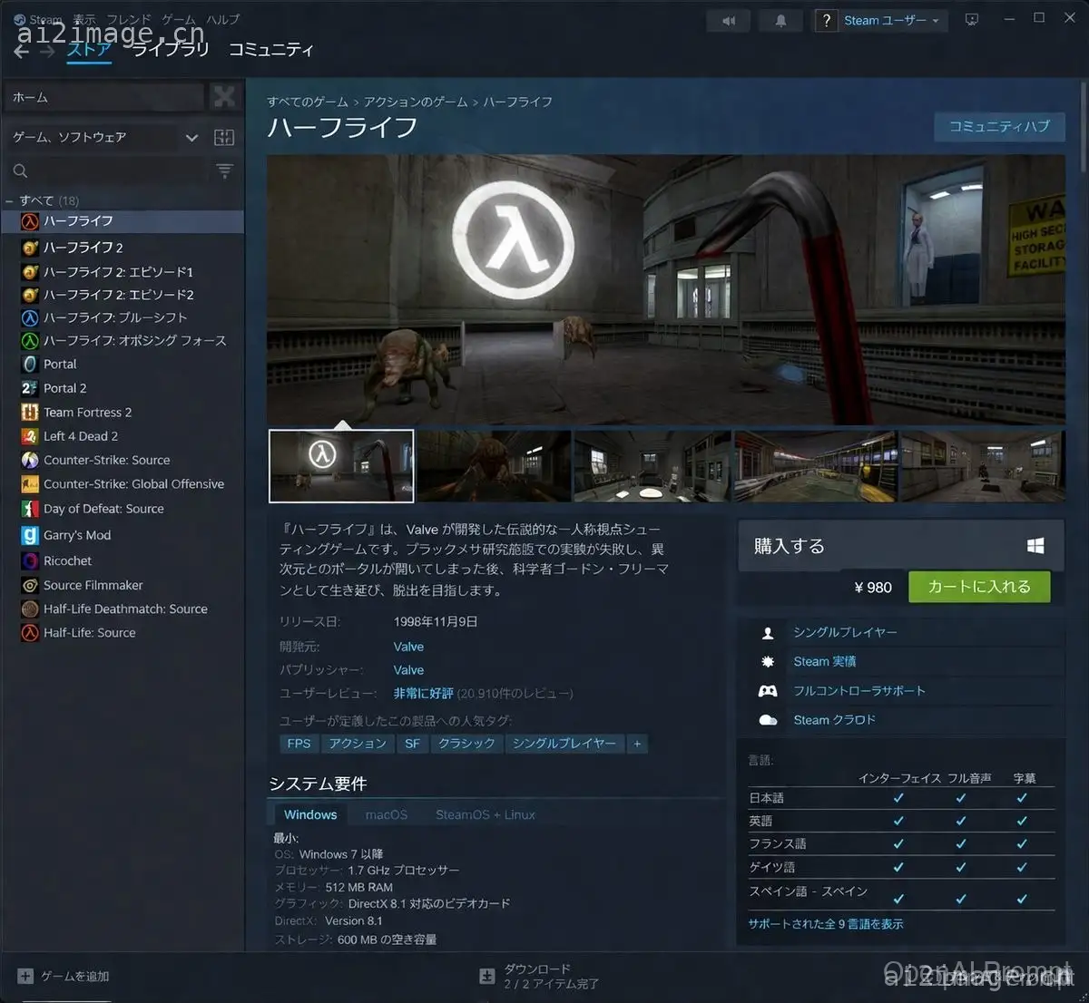Screen dimensions: 1089x1003
Task: Open the ゲーム menu
Action: point(179,19)
